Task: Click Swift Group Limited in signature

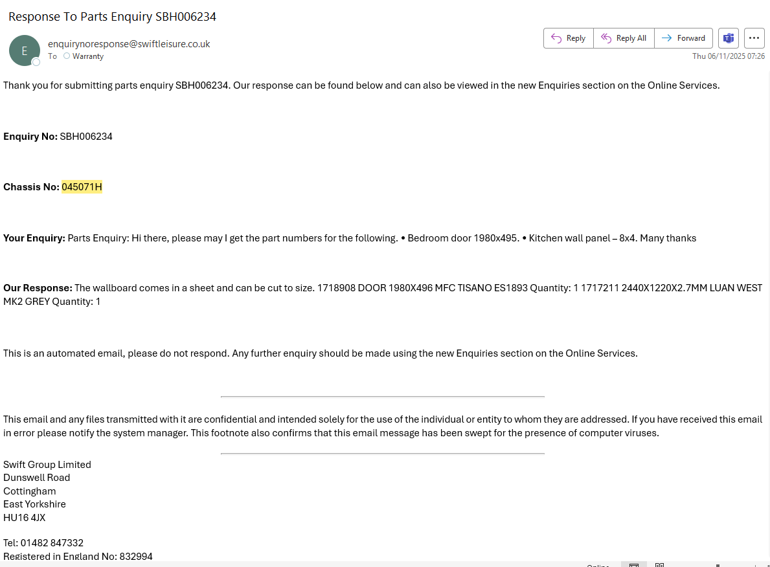Action: 47,464
